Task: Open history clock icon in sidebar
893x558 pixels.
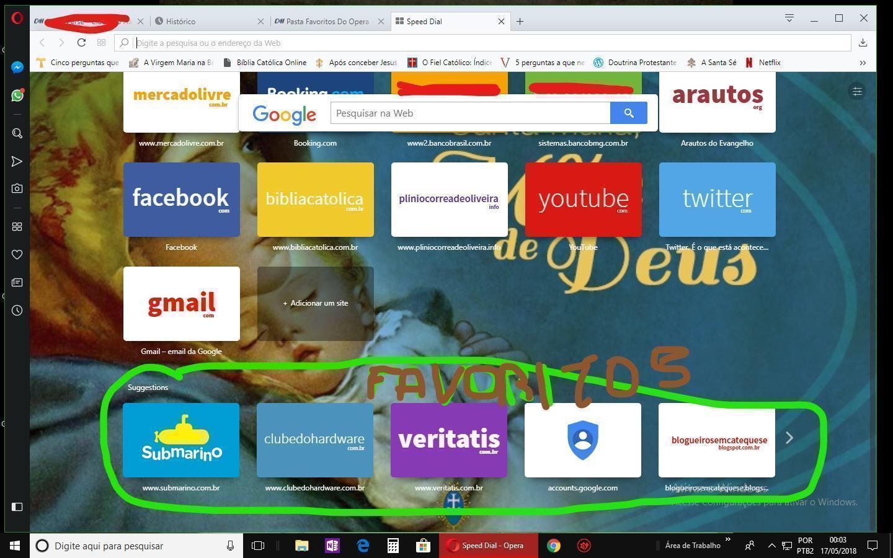Action: pos(17,310)
